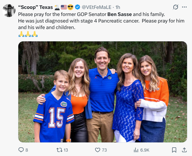This screenshot has height=156, width=192.
Task: Open the share post menu
Action: (184, 150)
